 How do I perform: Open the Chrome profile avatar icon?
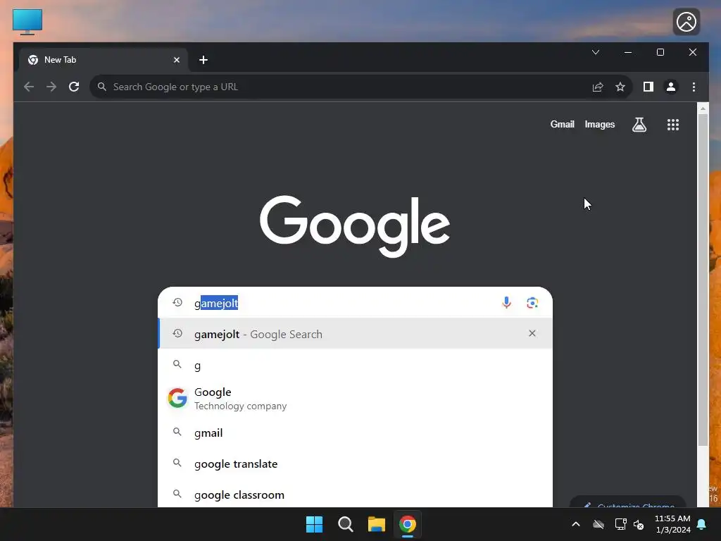click(671, 87)
